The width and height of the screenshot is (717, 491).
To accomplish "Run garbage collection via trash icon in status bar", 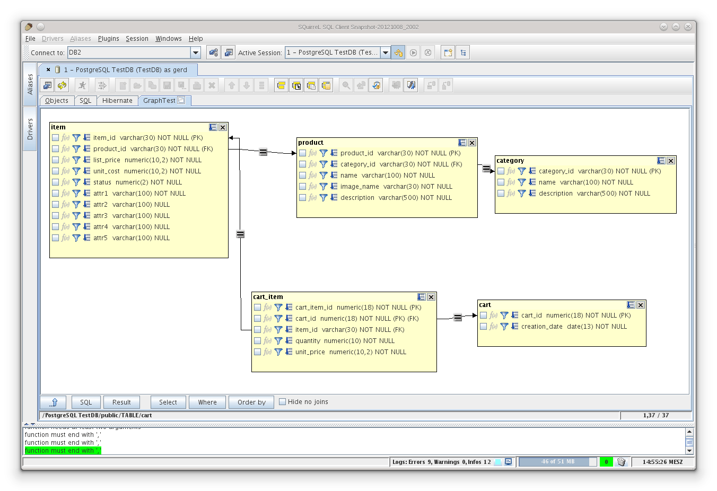I will pos(622,462).
